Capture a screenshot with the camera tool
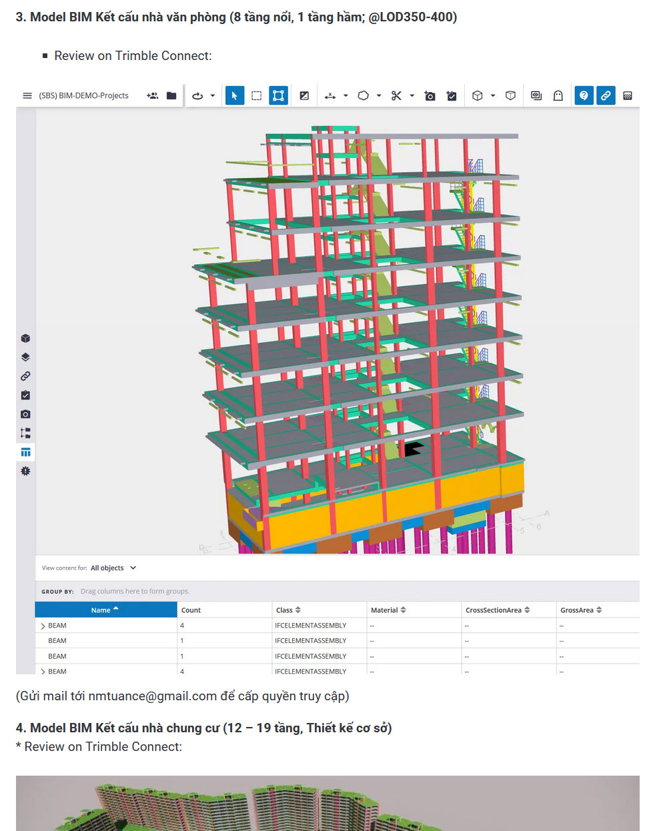This screenshot has height=831, width=653. coord(430,95)
